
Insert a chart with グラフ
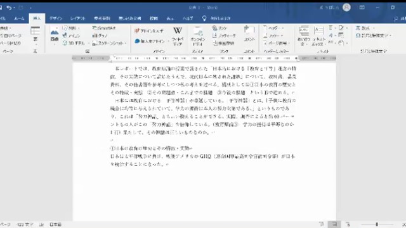[100, 35]
